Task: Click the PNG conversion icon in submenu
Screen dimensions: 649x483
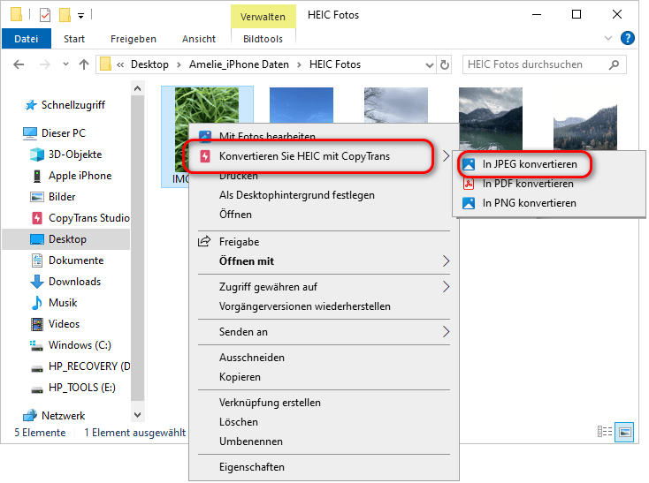Action: click(469, 203)
